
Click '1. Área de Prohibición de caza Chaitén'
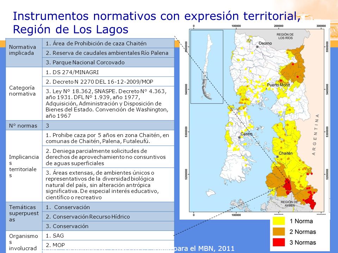pyautogui.click(x=108, y=43)
